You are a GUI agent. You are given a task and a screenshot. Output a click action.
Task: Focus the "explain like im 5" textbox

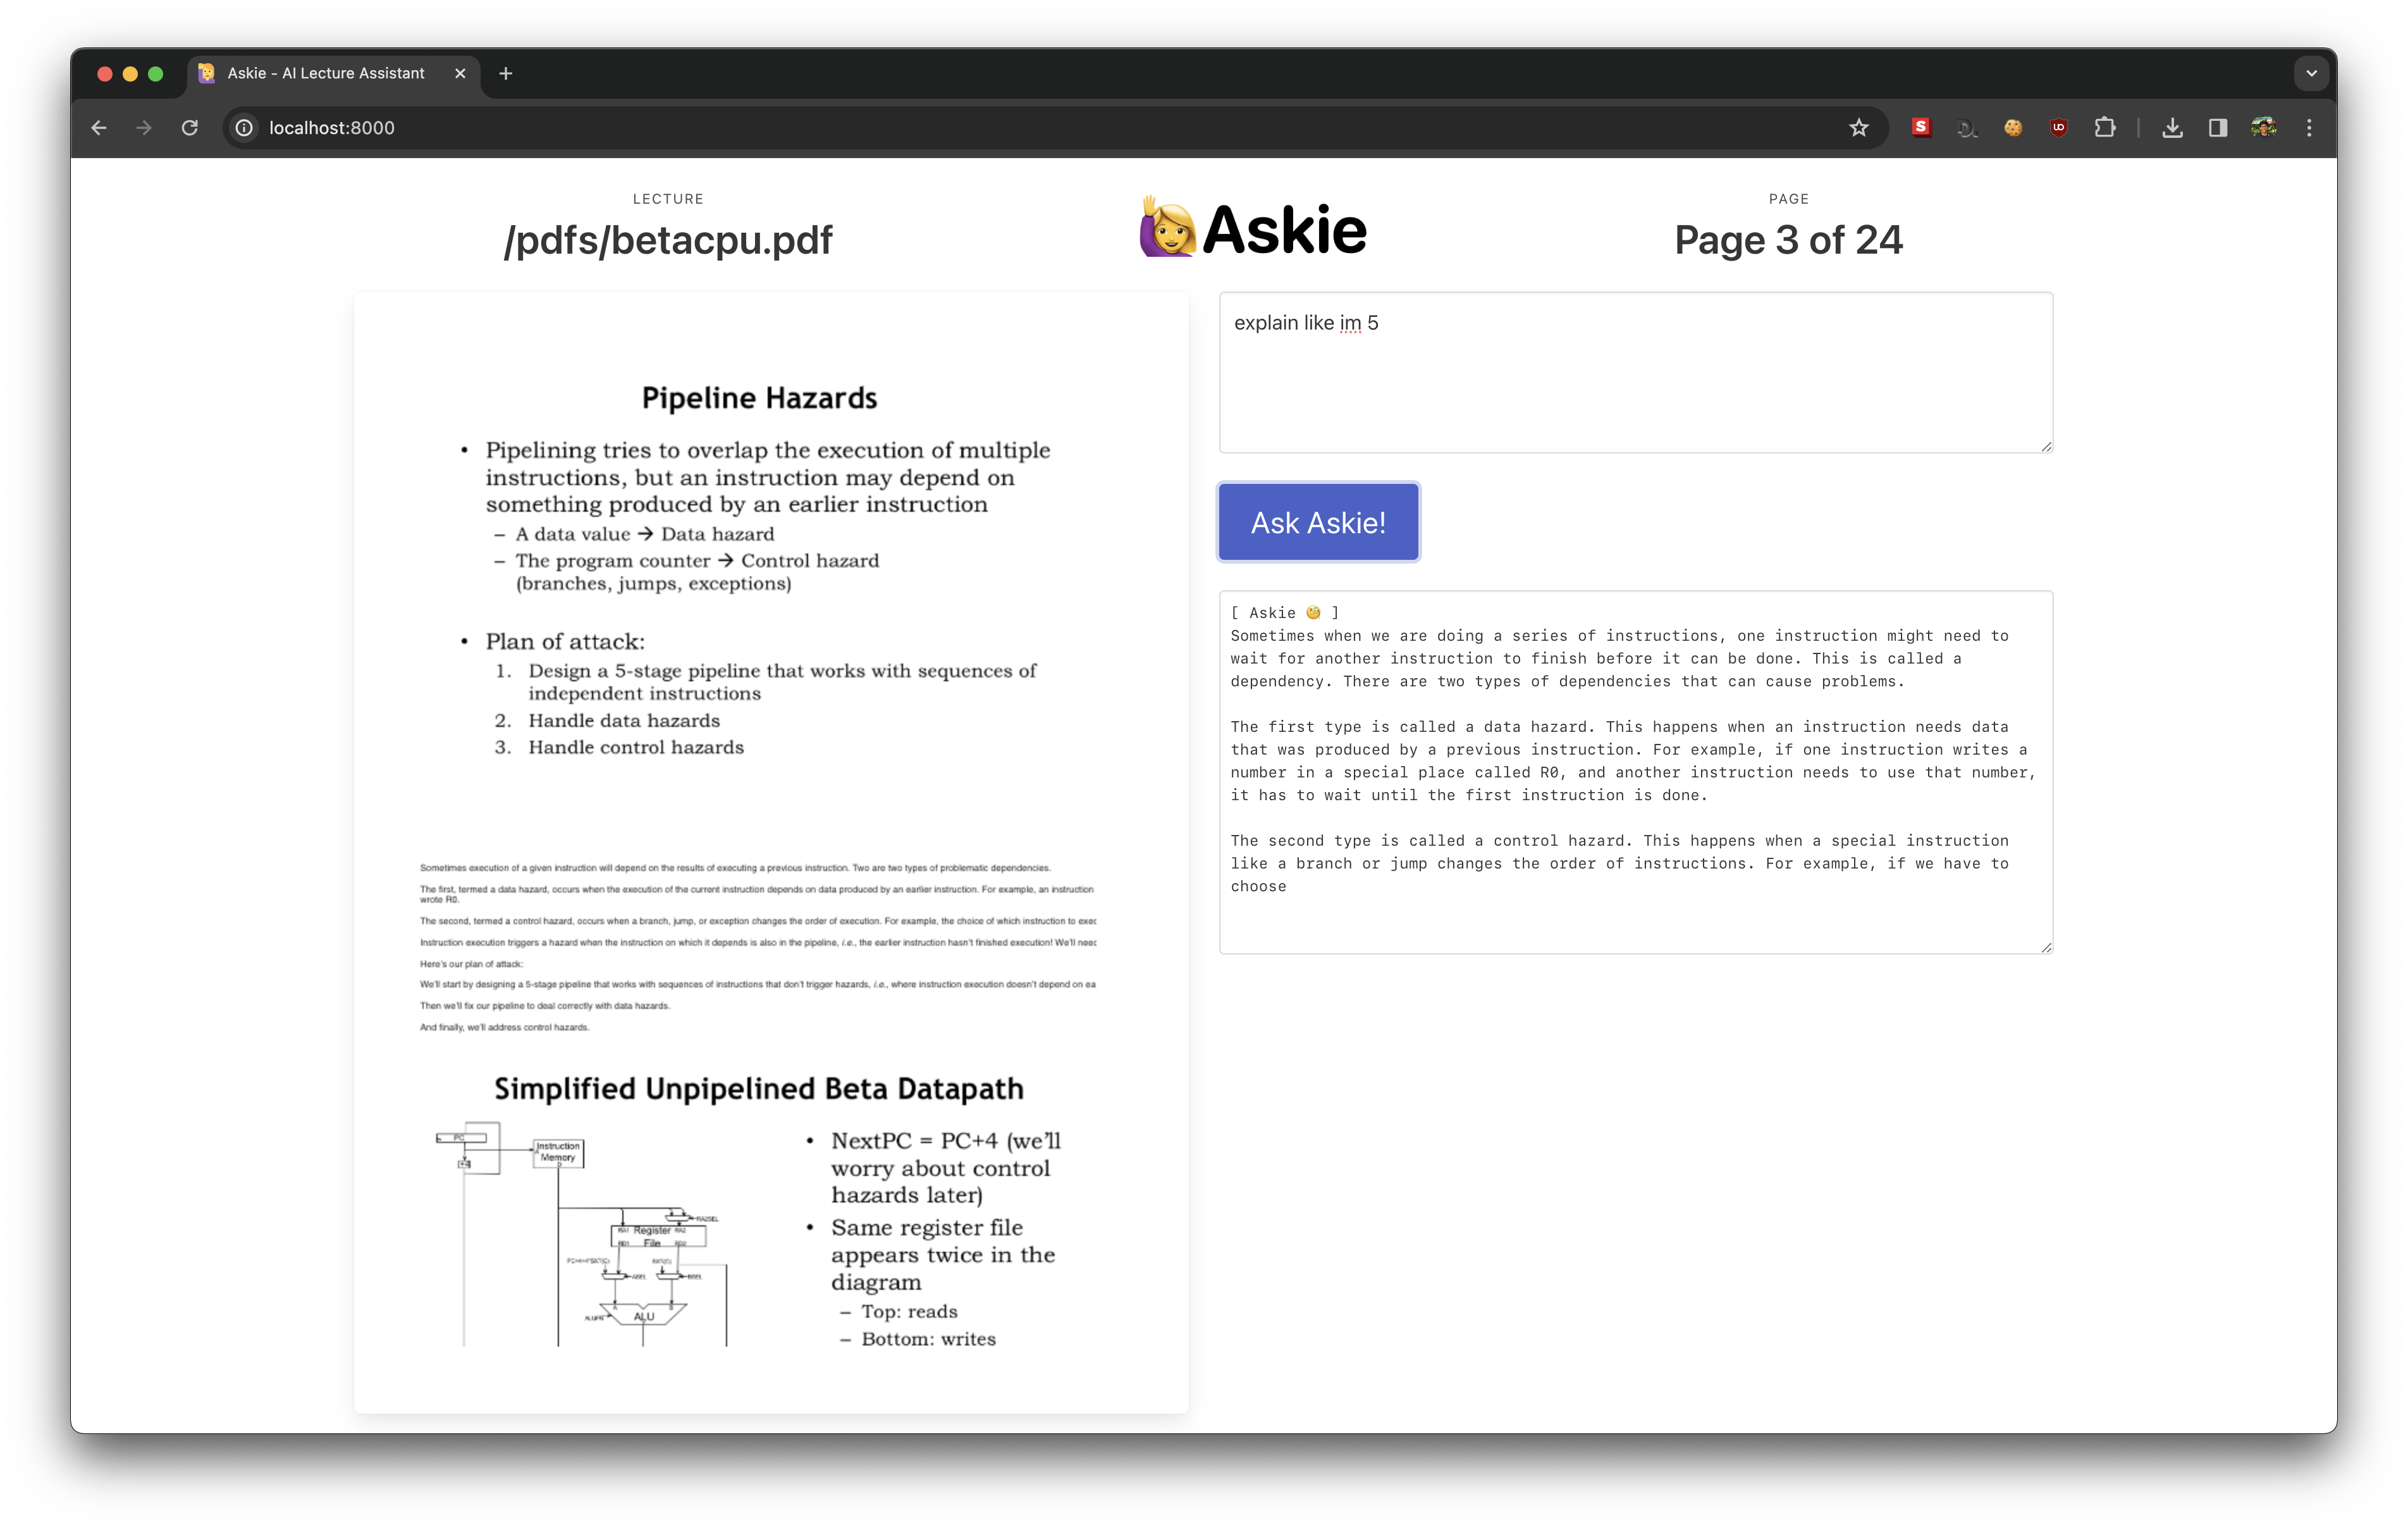click(1635, 372)
